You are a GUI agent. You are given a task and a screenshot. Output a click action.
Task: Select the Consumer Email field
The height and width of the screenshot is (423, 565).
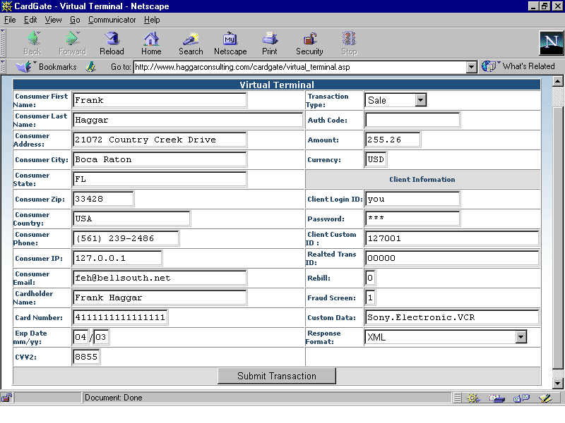[x=160, y=278]
